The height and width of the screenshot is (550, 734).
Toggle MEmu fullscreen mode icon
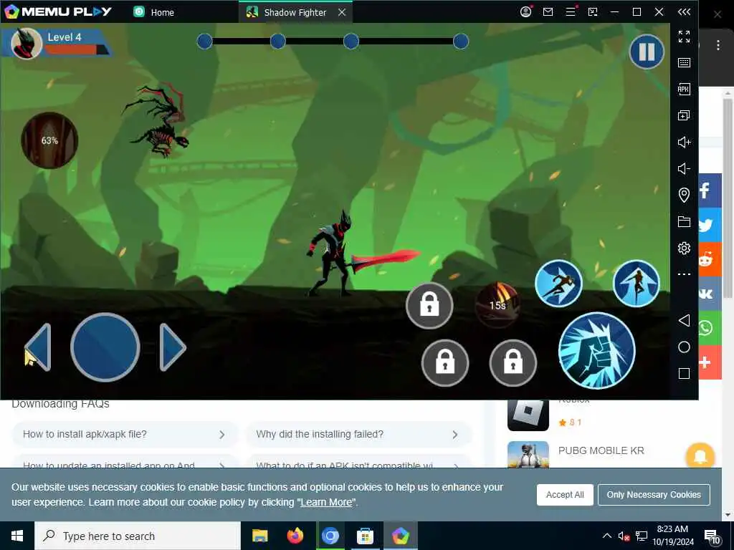click(x=684, y=36)
